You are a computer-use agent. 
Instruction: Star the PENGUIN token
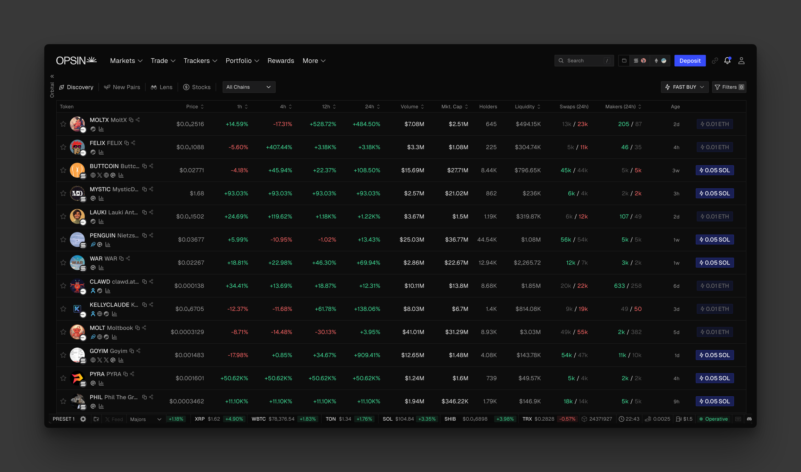[x=63, y=239]
